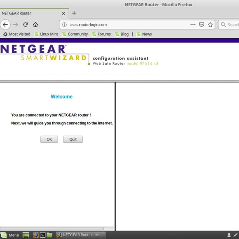Select NETGEAR Router window in taskbar
This screenshot has width=239, height=239.
[x=81, y=235]
